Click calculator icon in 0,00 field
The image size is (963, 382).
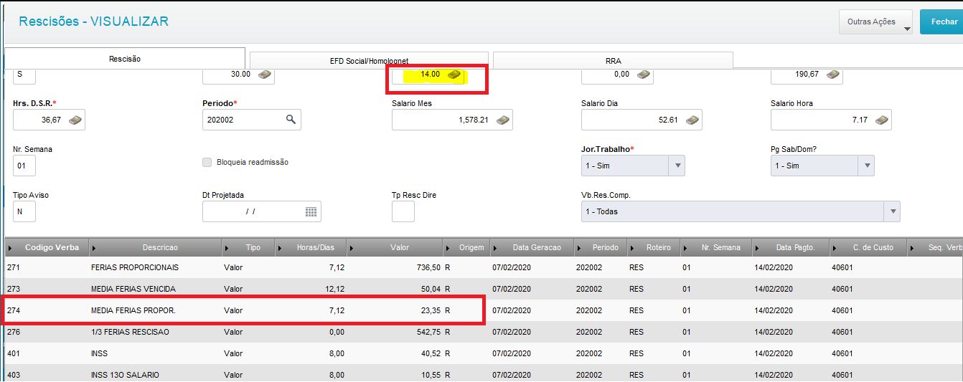click(643, 74)
